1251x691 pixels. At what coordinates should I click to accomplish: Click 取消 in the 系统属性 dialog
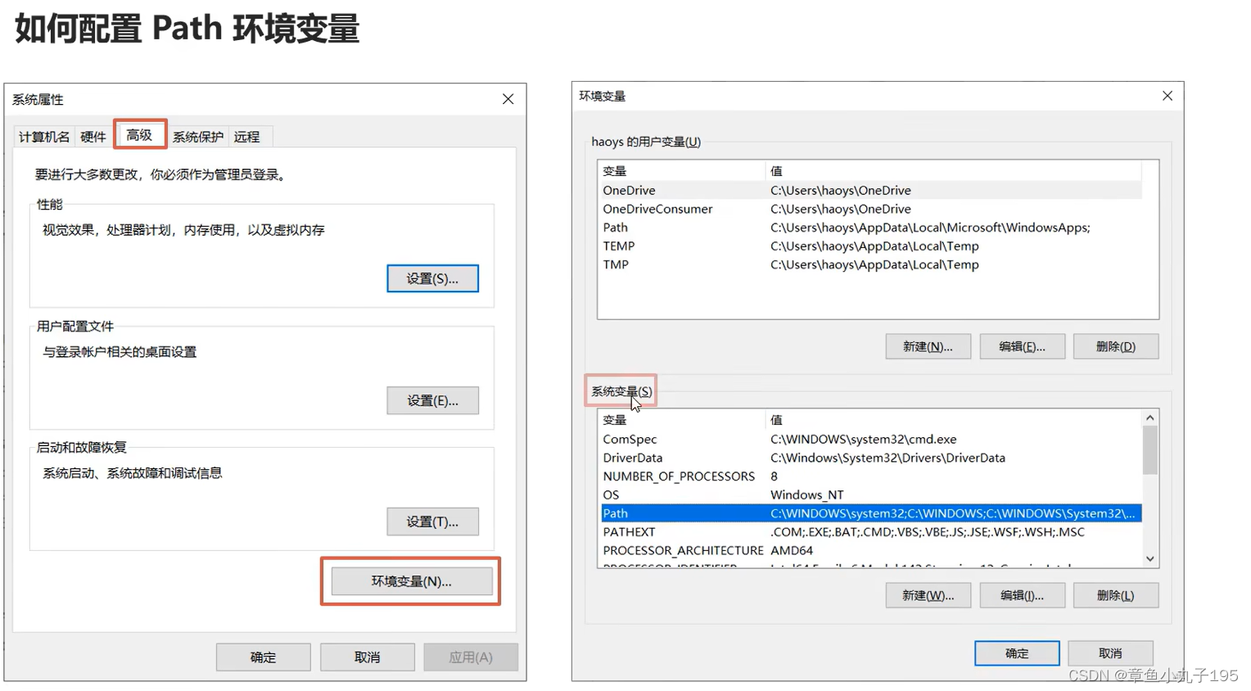367,656
